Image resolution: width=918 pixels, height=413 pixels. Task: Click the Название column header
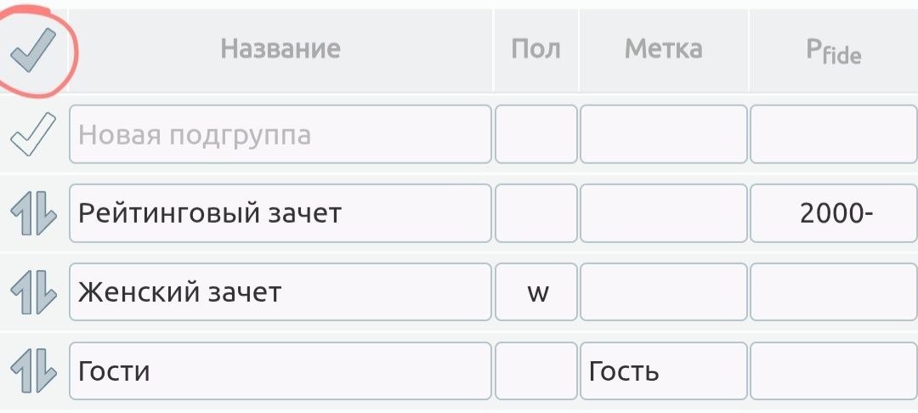[x=280, y=49]
